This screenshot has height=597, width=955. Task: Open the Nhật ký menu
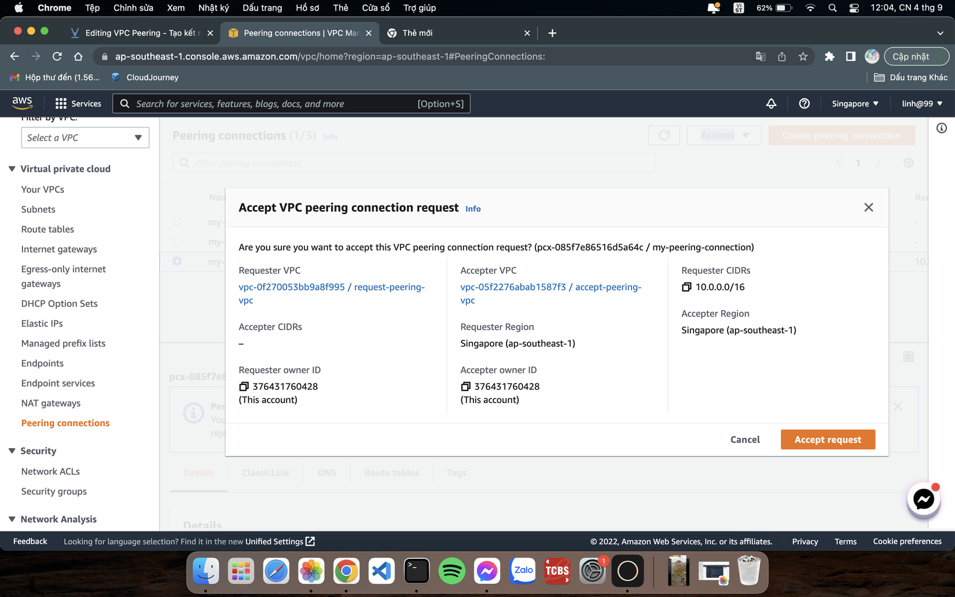214,8
